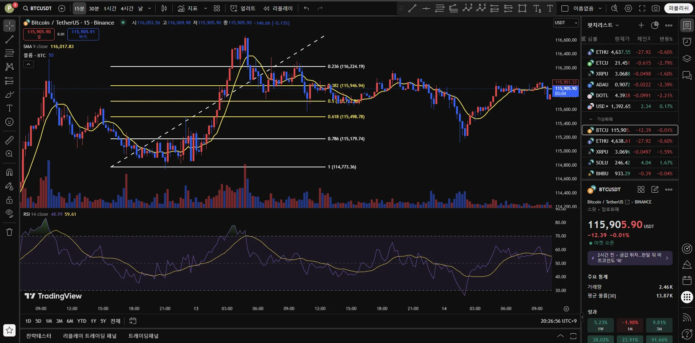Delete drawings with trash icon
Viewport: 695px width, 343px height.
click(9, 232)
